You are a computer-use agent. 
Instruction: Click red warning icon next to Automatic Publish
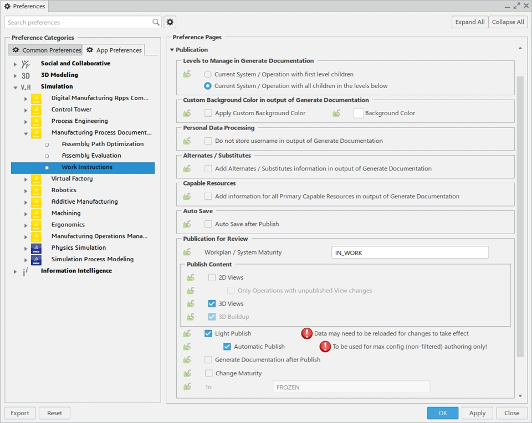325,347
